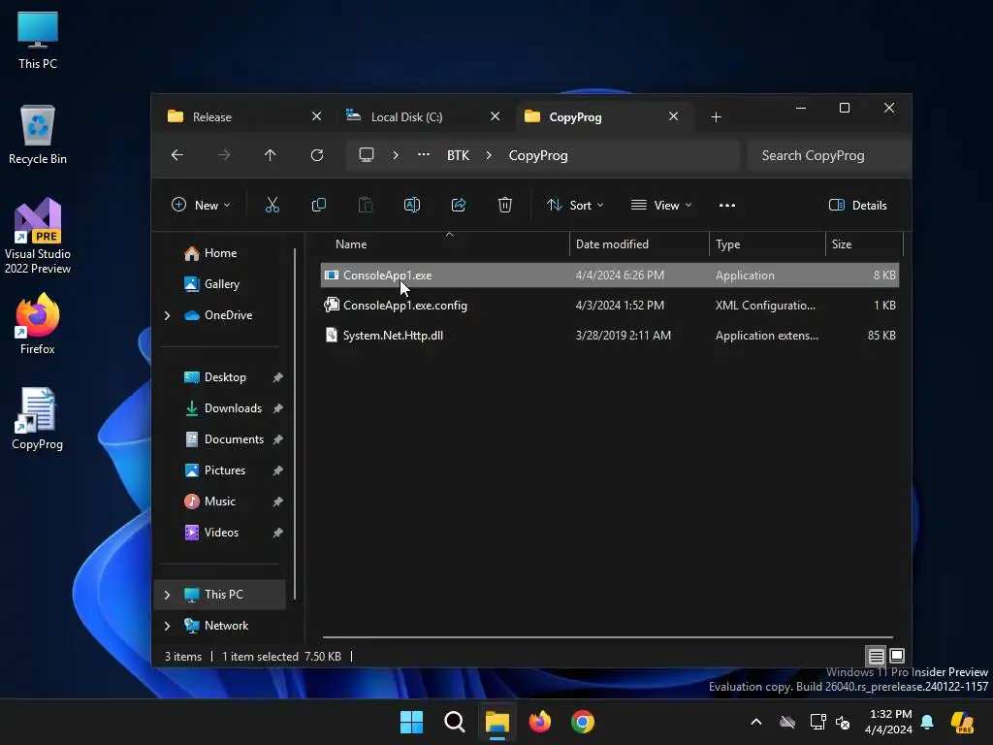The image size is (993, 745).
Task: Select ConsoleApp1.exe.config file
Action: click(609, 306)
